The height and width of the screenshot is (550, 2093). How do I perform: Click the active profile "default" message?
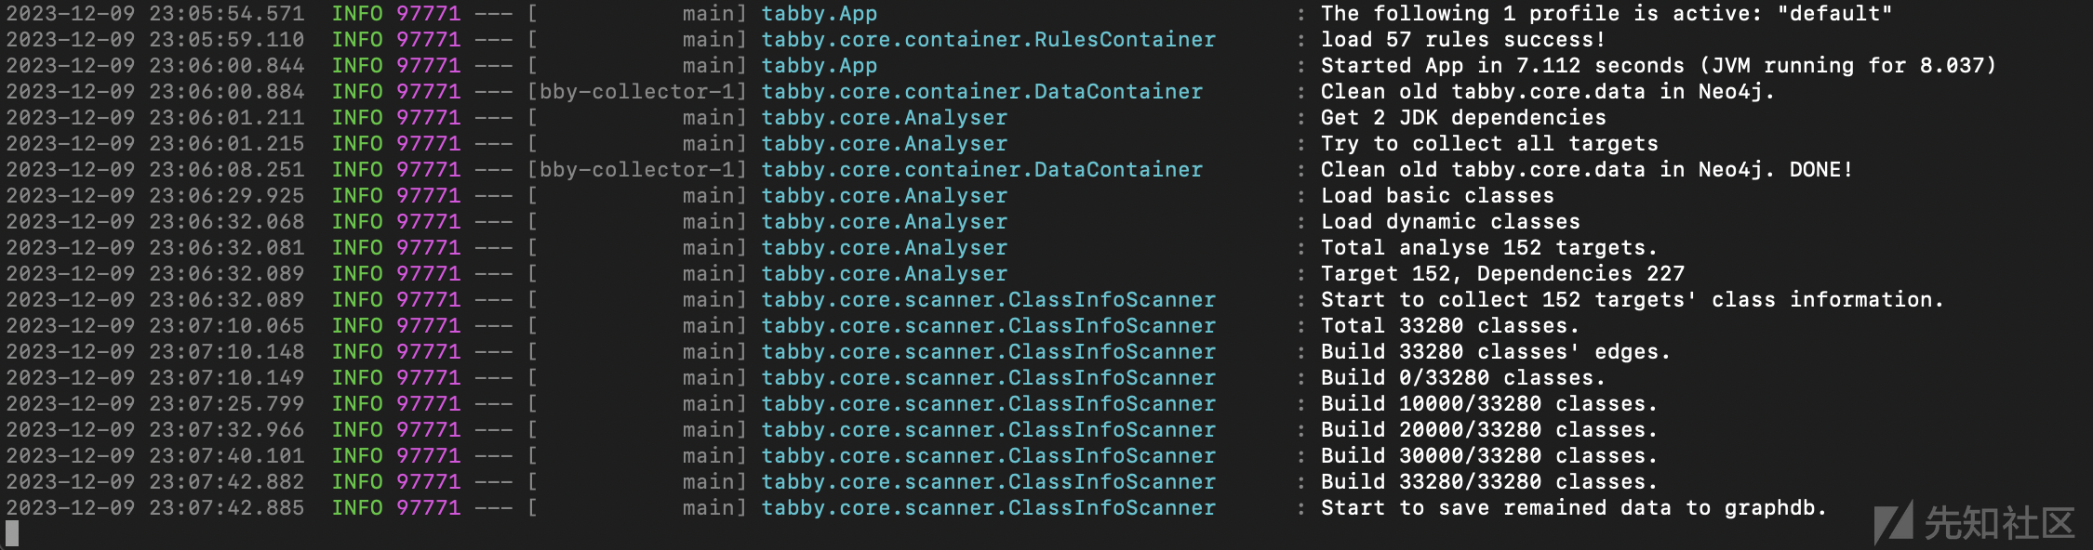1606,14
